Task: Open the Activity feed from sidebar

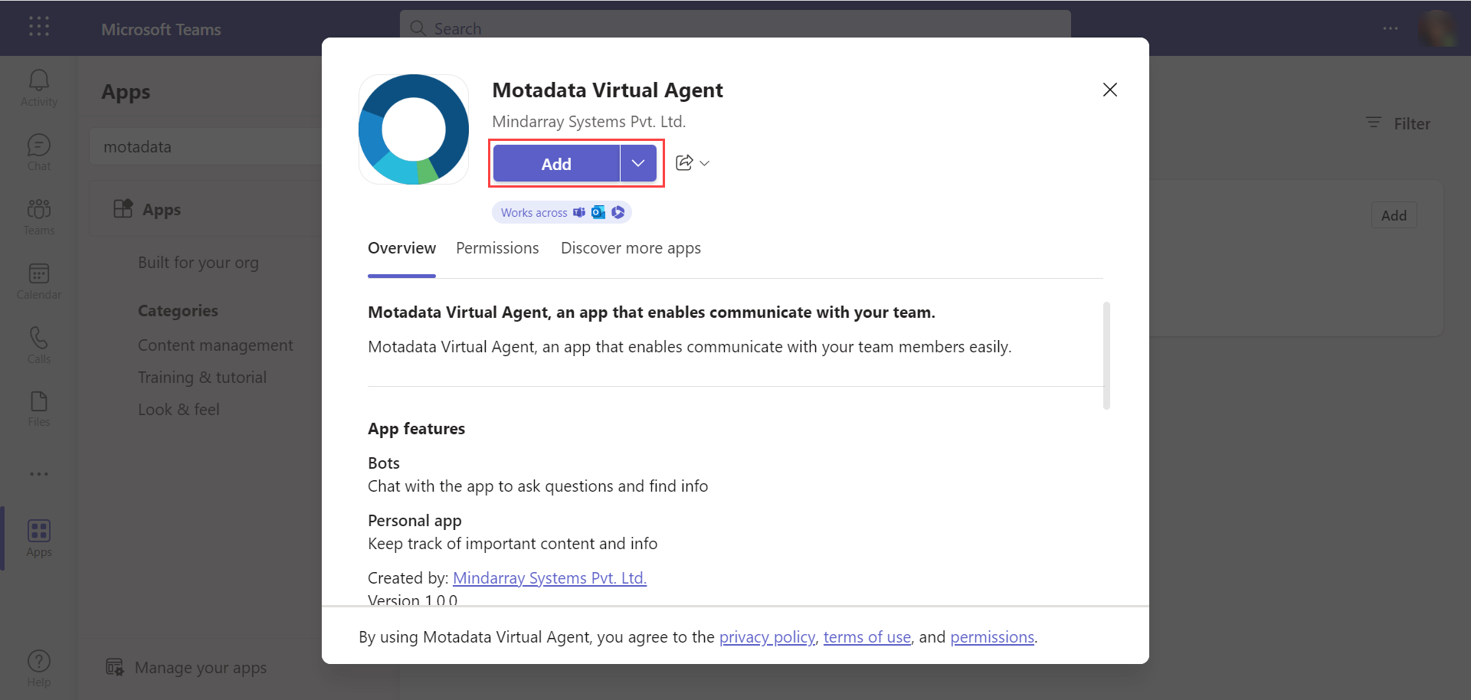Action: coord(38,84)
